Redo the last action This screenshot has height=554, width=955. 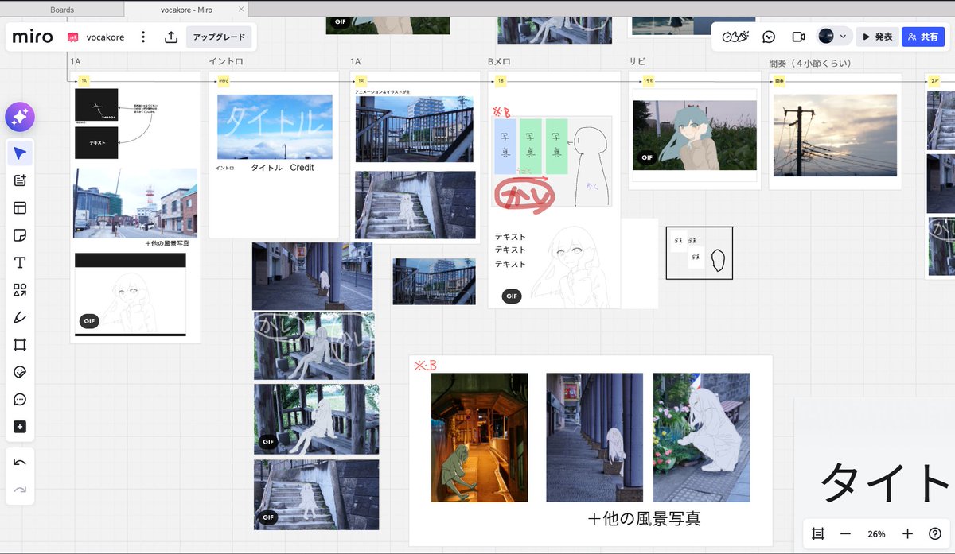pos(20,490)
